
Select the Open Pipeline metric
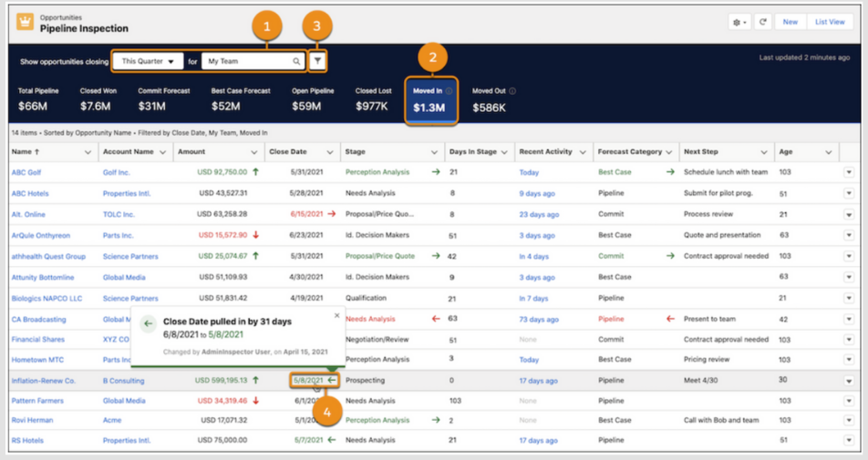(x=313, y=99)
